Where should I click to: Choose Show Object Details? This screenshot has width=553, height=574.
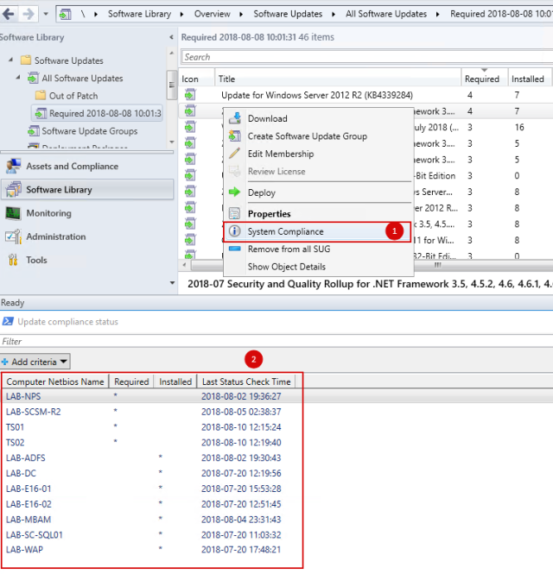318,267
